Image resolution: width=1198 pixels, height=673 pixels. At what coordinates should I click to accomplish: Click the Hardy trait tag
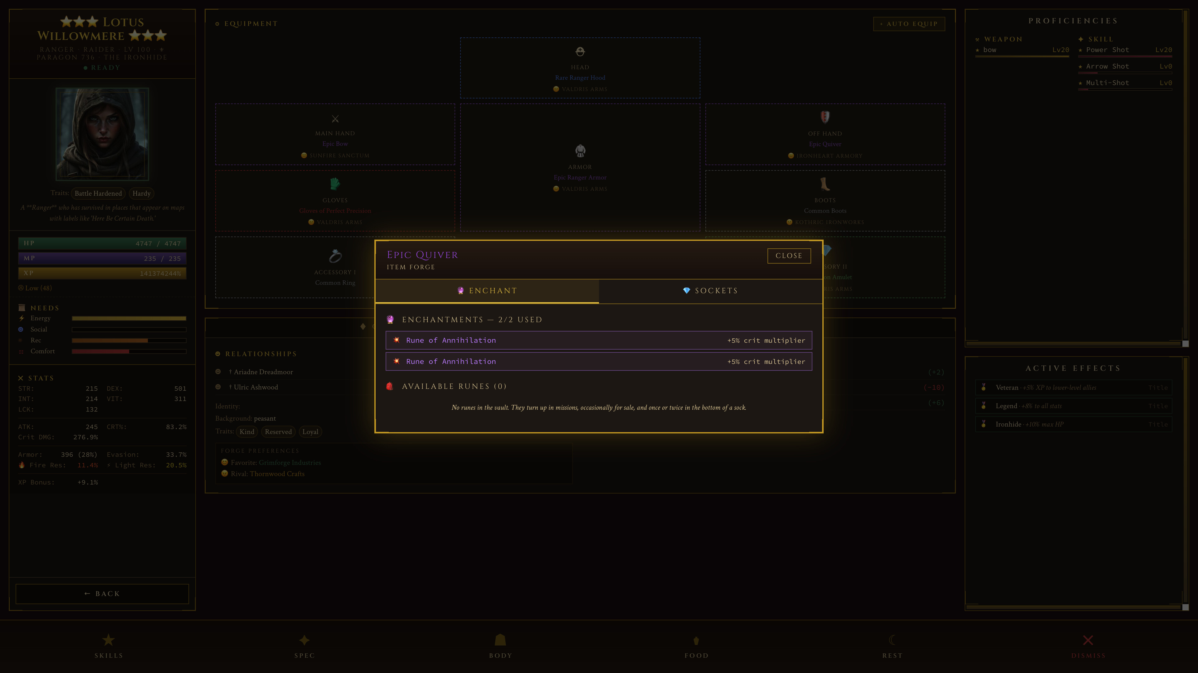coord(141,194)
